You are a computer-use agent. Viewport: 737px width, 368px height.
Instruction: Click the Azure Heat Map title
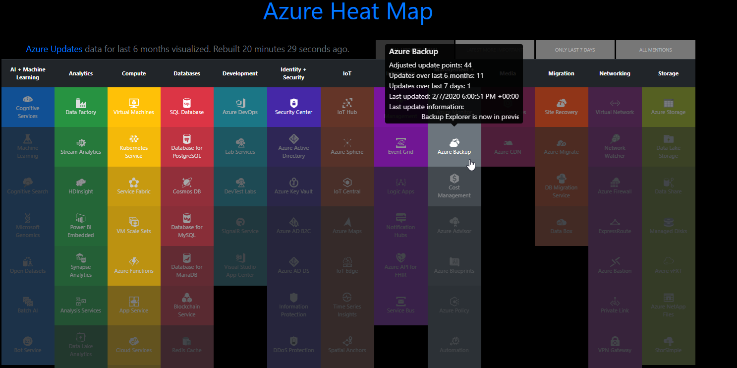[348, 11]
